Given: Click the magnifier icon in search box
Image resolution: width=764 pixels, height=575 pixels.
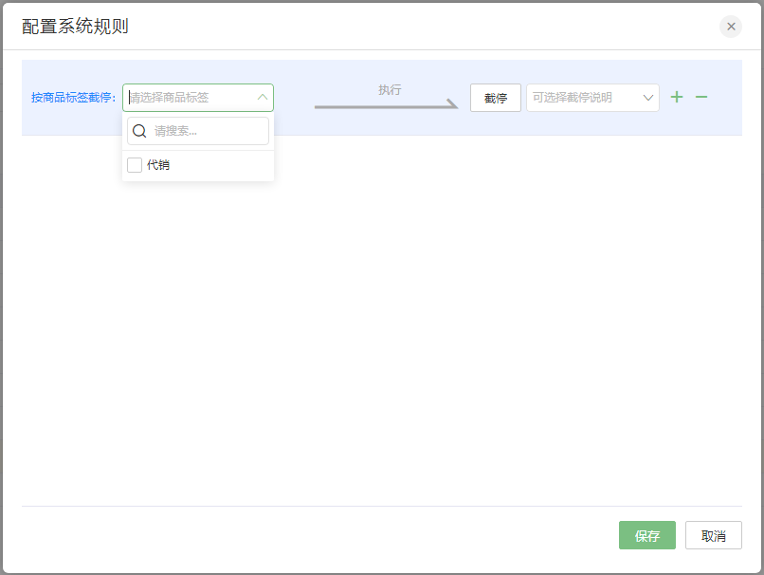Looking at the screenshot, I should click(x=139, y=131).
